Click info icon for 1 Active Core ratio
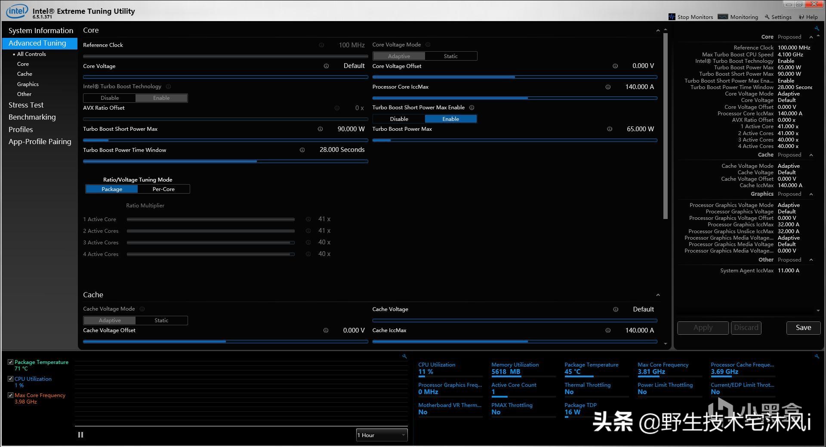This screenshot has width=826, height=447. (308, 219)
